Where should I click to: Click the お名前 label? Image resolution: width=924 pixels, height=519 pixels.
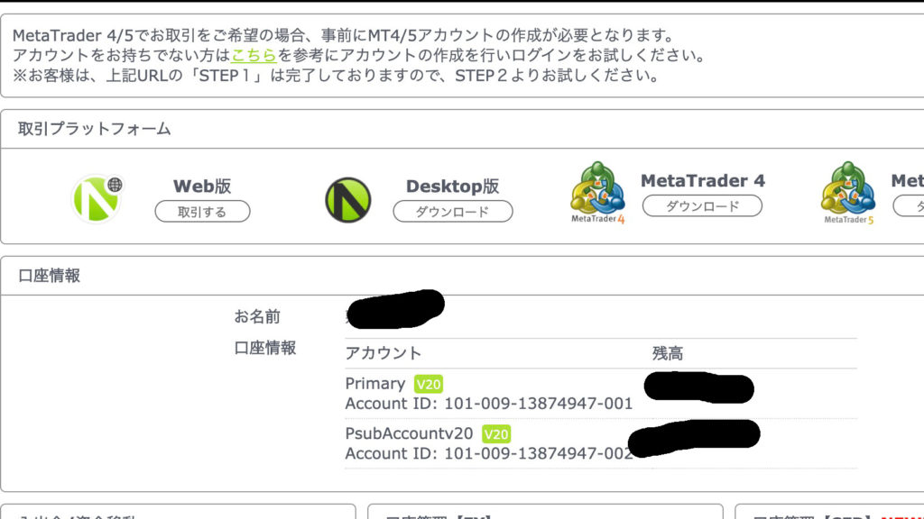point(257,316)
